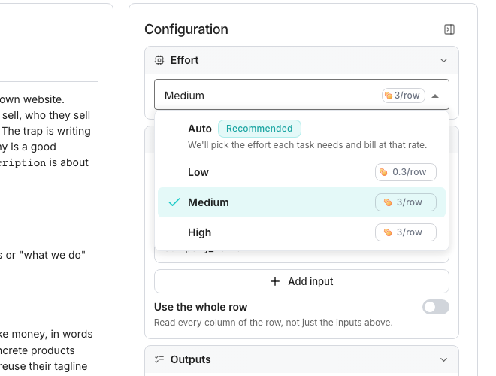The image size is (496, 376).
Task: Click the 3/row cost badge for Medium
Action: tap(406, 202)
